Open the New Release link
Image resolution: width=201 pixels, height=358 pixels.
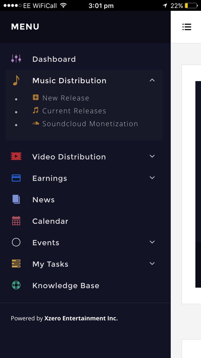pos(66,98)
